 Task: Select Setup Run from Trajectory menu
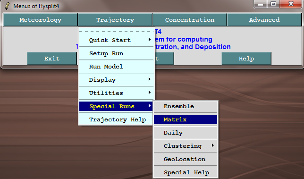click(x=116, y=53)
